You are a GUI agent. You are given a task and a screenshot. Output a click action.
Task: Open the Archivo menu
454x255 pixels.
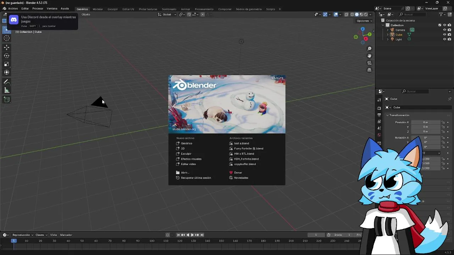[x=13, y=8]
